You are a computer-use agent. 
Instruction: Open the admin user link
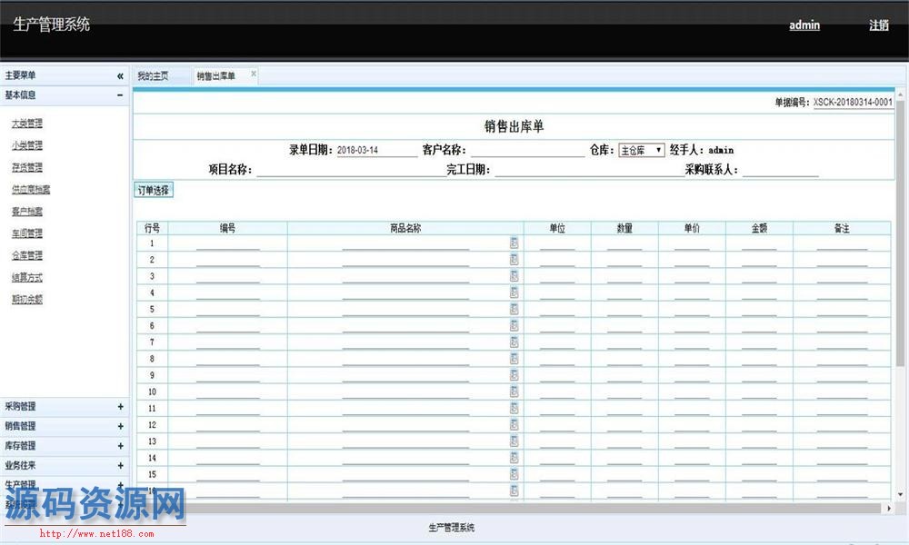click(x=804, y=25)
